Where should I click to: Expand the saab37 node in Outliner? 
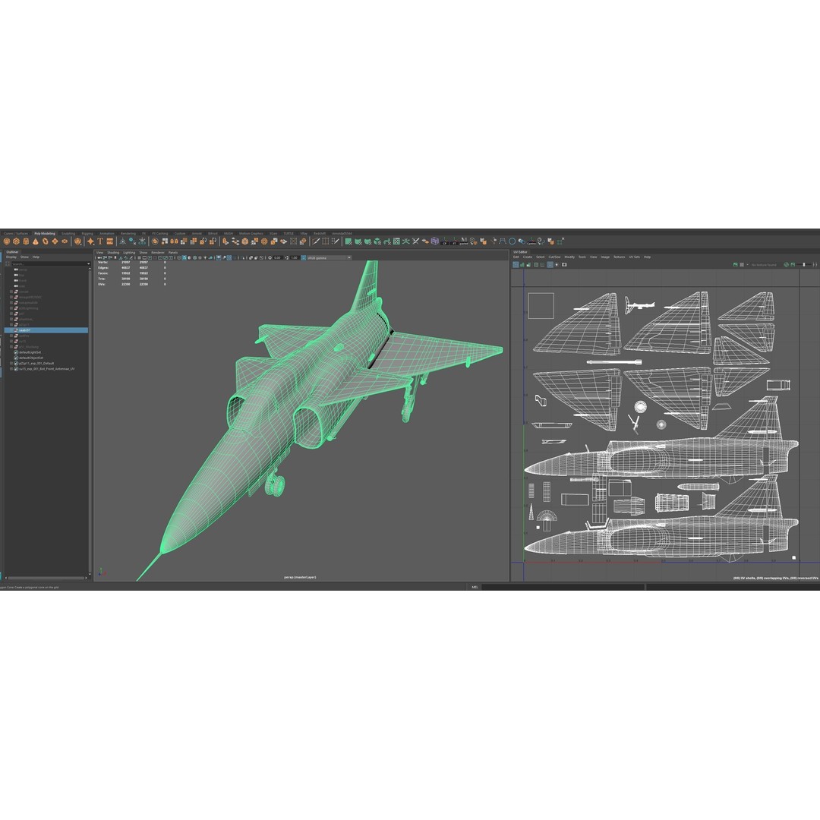[x=11, y=330]
